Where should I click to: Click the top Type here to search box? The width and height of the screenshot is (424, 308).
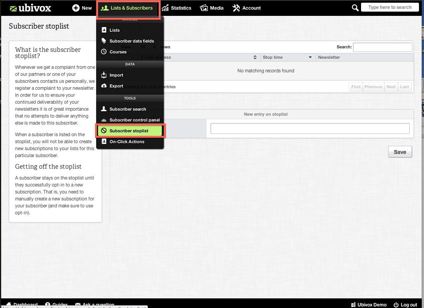[390, 7]
